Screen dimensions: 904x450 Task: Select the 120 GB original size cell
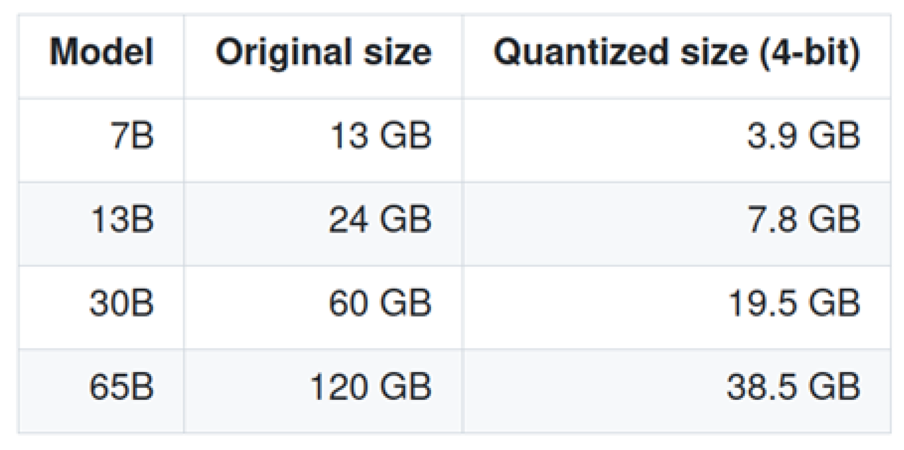[370, 387]
